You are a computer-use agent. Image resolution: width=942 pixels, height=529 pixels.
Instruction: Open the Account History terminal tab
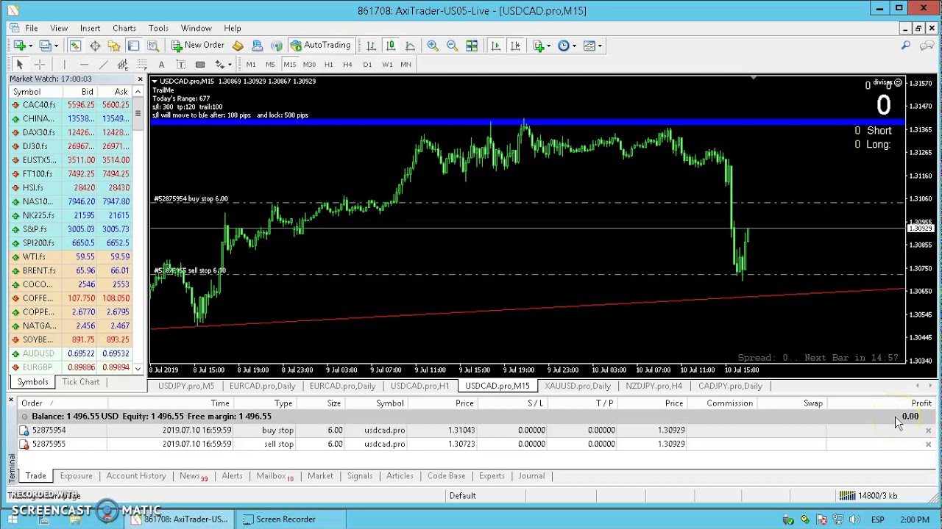coord(136,476)
